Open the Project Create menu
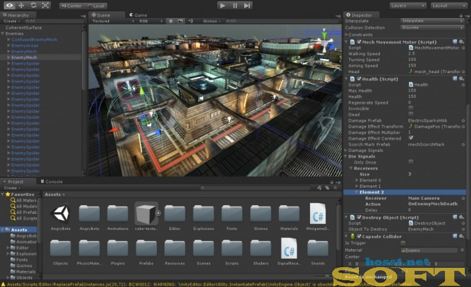The width and height of the screenshot is (471, 287). coord(12,188)
